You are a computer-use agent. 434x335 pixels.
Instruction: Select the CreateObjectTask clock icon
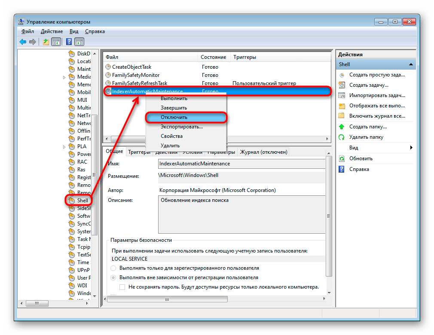pos(108,67)
